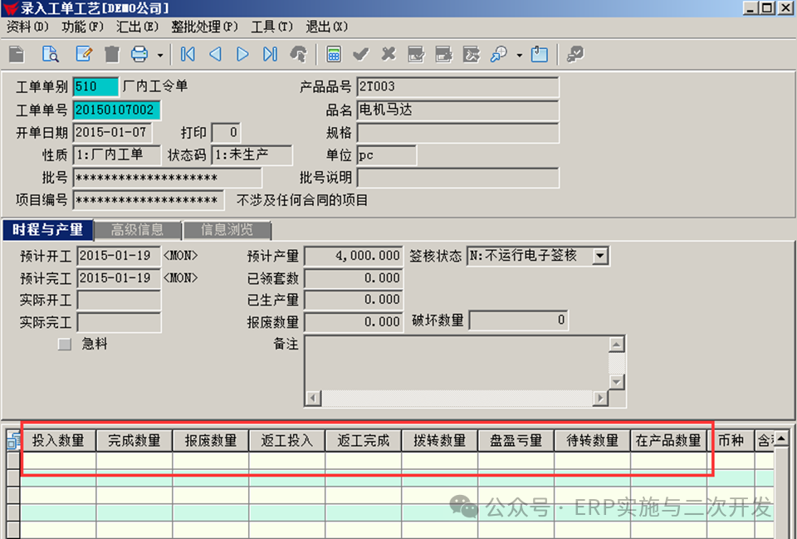Click the Edit record pencil icon

coord(84,55)
